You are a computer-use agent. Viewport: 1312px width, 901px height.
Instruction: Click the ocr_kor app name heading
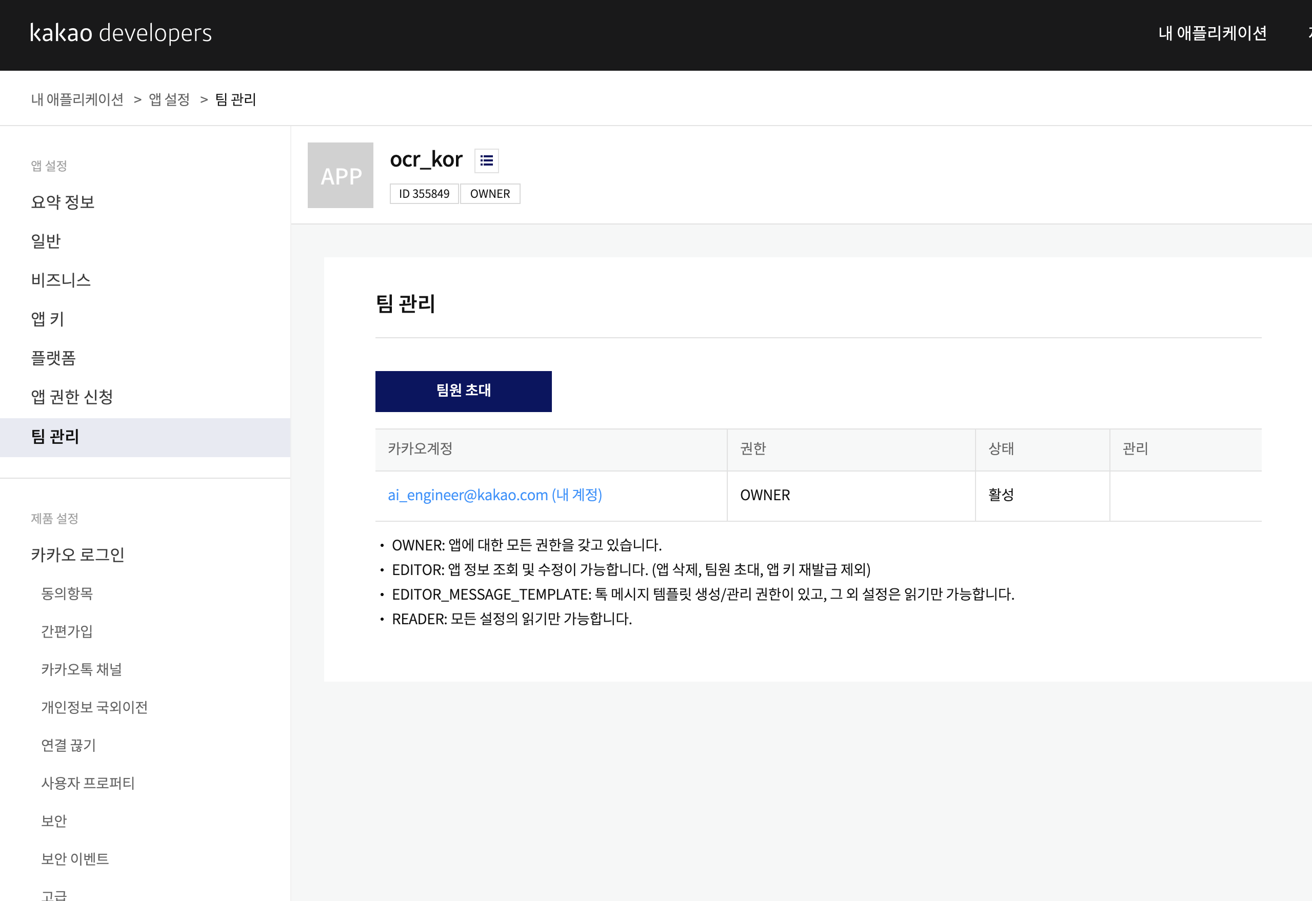pos(426,160)
